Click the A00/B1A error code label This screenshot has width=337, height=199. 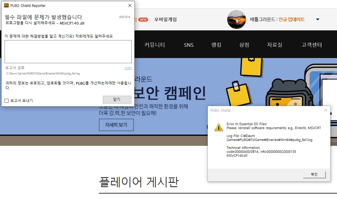click(x=125, y=17)
